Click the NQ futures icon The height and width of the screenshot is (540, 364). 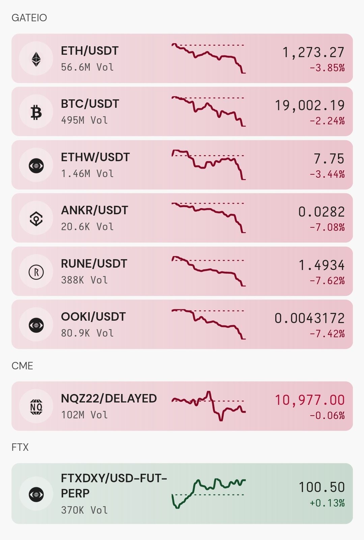coord(36,407)
